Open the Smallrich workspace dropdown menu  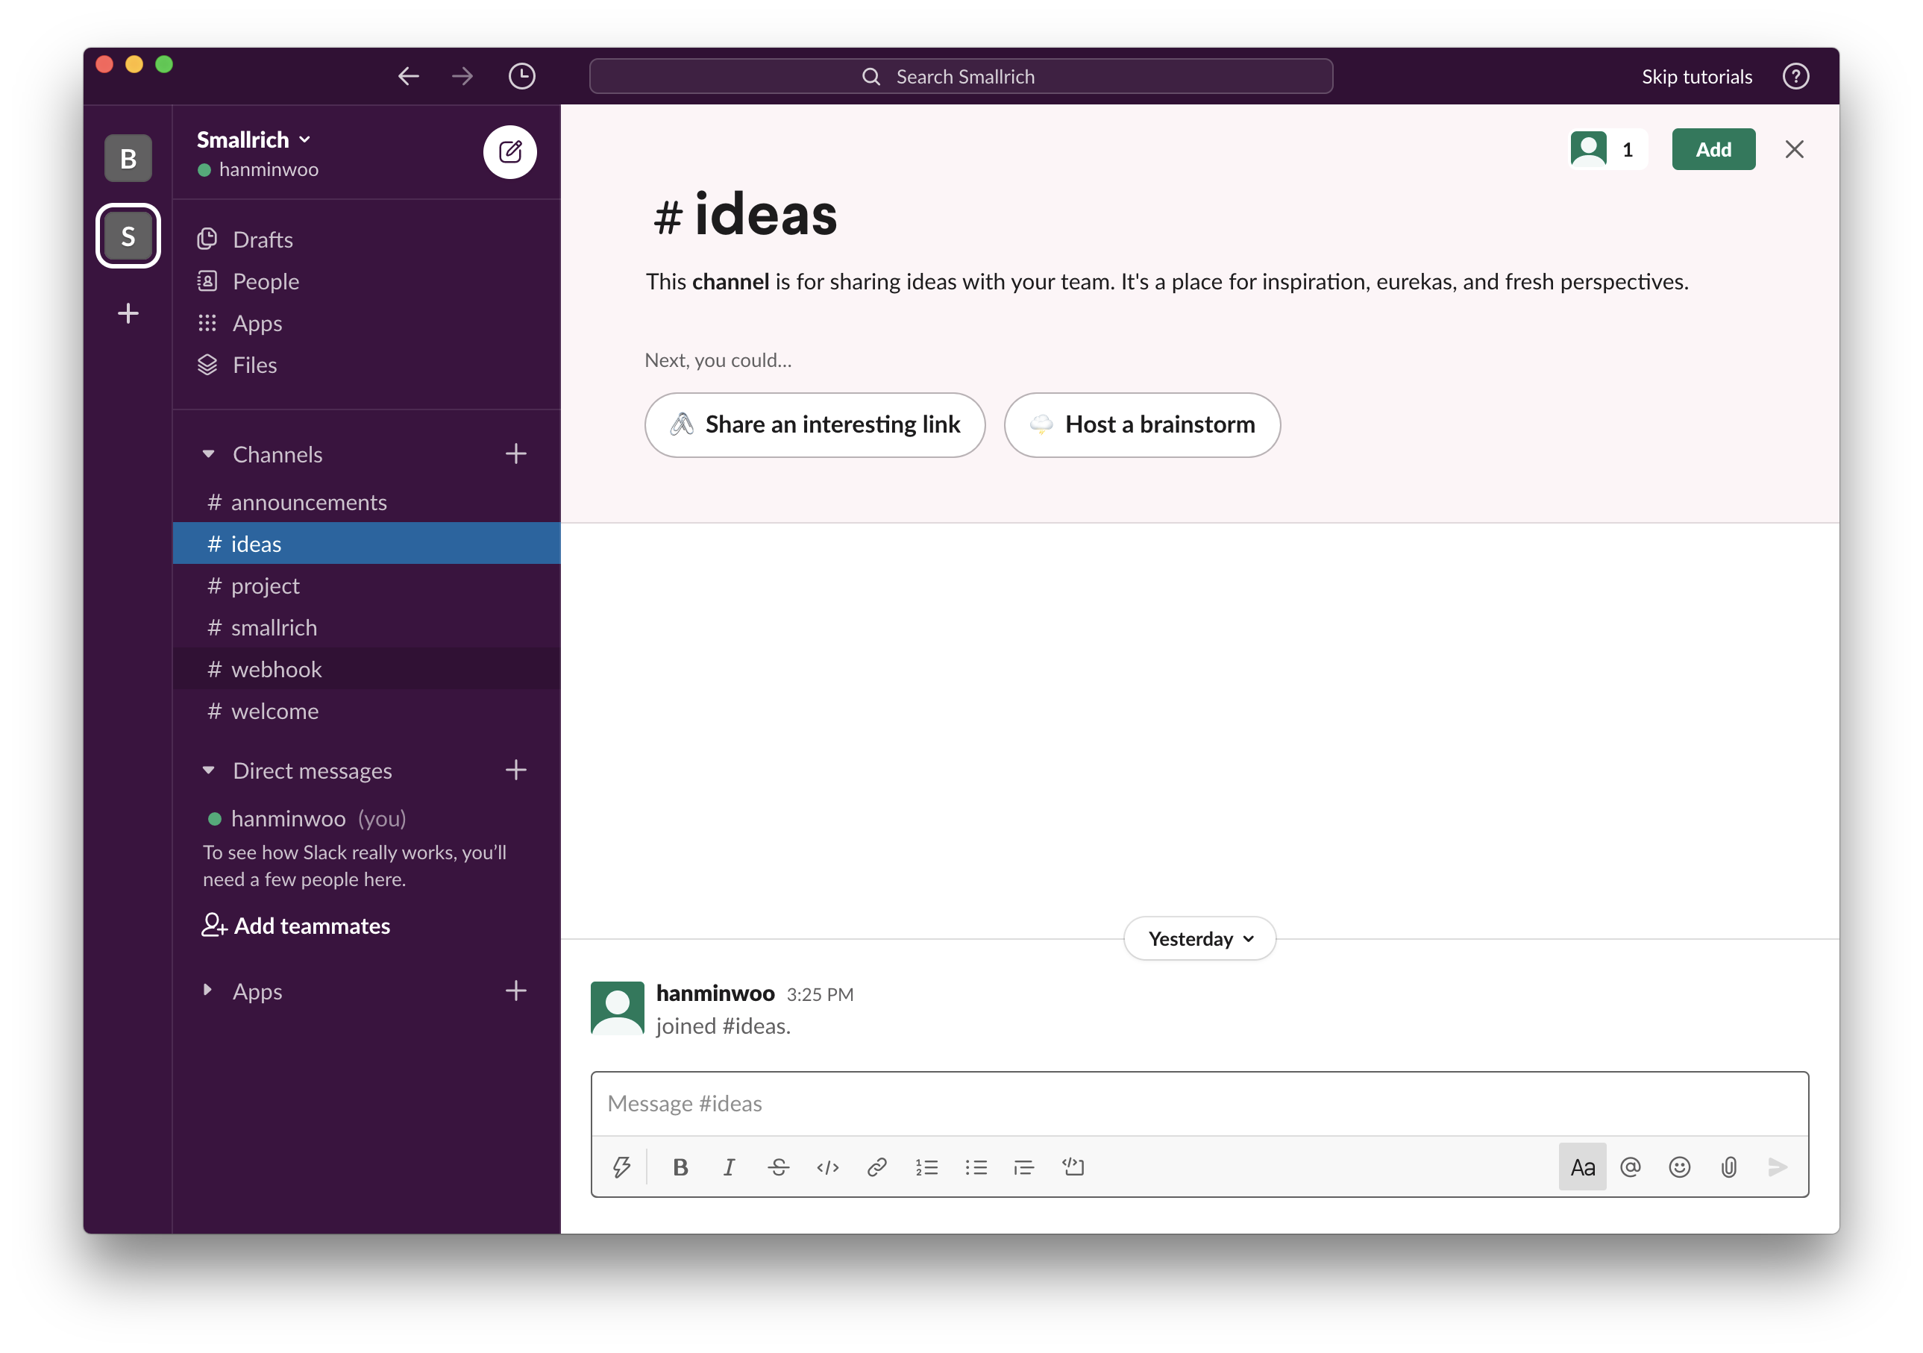253,139
